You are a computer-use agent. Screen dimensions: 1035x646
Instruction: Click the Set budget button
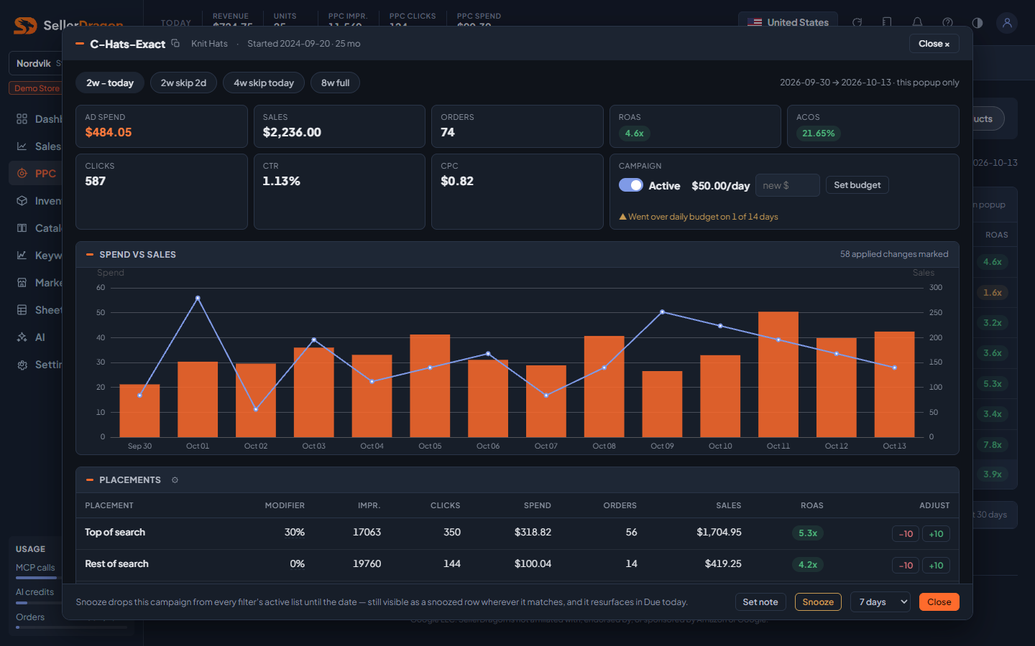click(x=857, y=185)
